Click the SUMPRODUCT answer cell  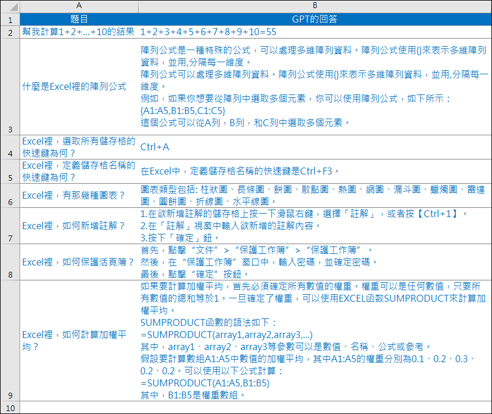tap(315, 340)
